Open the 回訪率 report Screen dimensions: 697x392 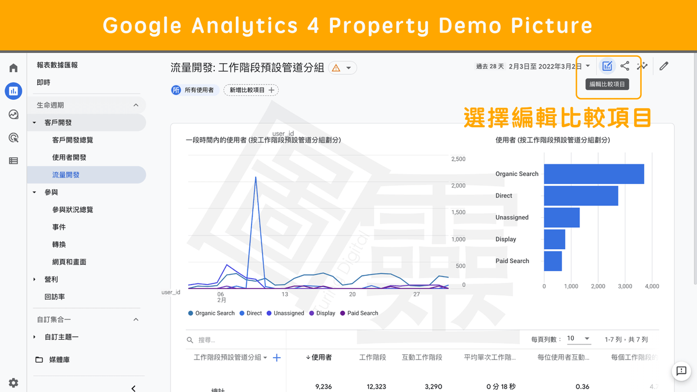pos(55,297)
